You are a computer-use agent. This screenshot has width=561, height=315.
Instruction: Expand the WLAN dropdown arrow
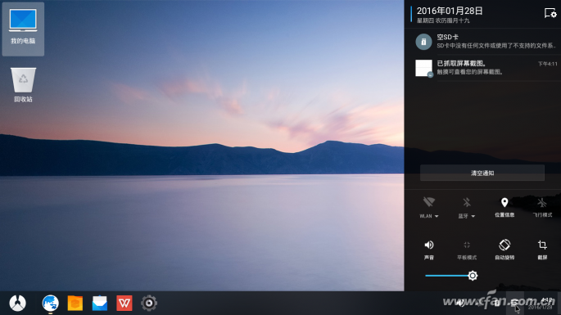[x=437, y=216]
